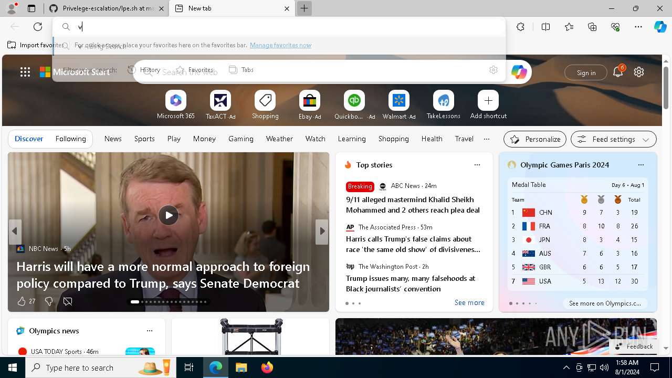Click the address bar input field
The height and width of the screenshot is (378, 672).
[x=278, y=27]
